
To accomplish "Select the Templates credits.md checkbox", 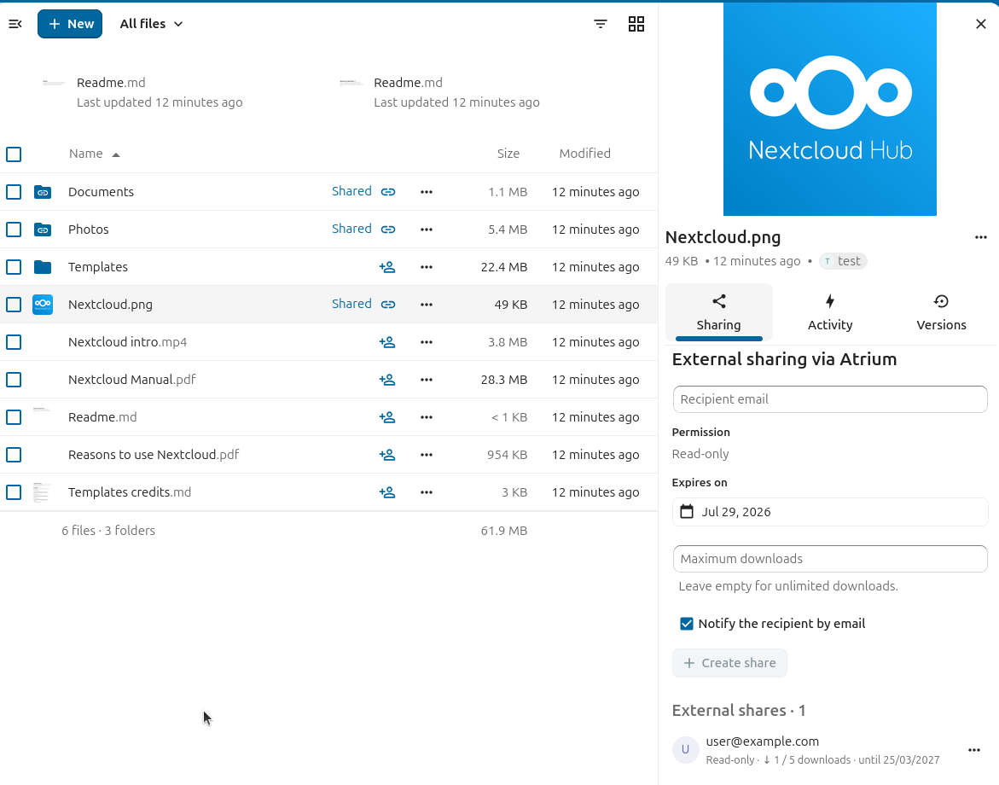I will coord(14,492).
